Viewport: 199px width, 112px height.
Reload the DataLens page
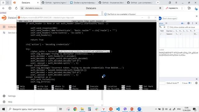pyautogui.click(x=16, y=8)
